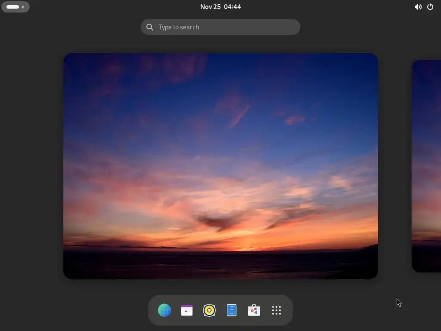Click the Activities workspace indicator pill

coord(16,7)
